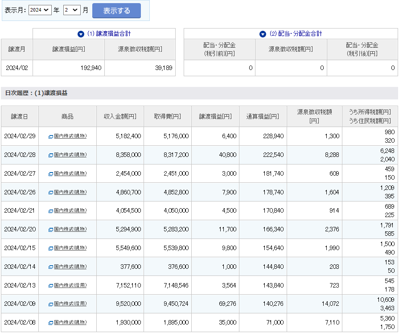The height and width of the screenshot is (333, 403).
Task: Click the (1) 譲渡損益合計 header text
Action: (109, 34)
